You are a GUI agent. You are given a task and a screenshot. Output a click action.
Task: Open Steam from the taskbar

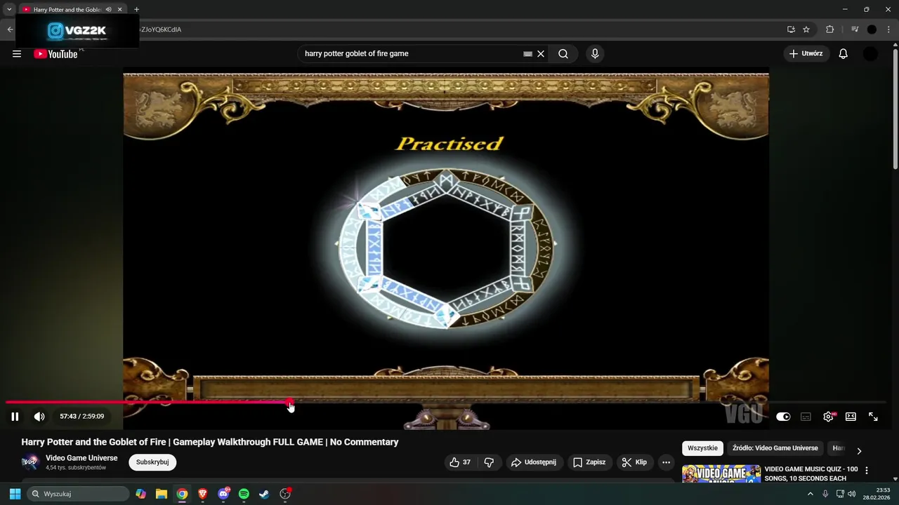point(264,494)
